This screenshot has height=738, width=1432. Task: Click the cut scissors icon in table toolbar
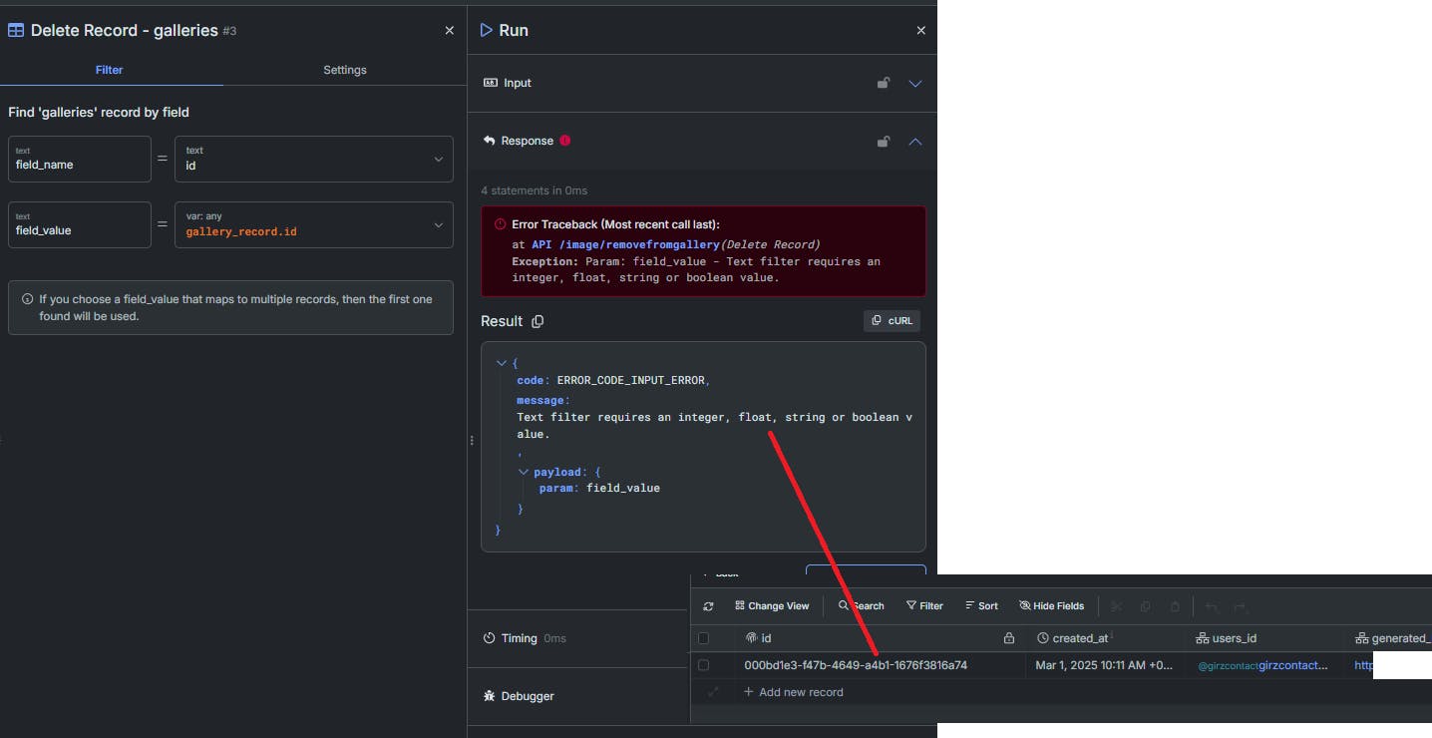(x=1116, y=606)
